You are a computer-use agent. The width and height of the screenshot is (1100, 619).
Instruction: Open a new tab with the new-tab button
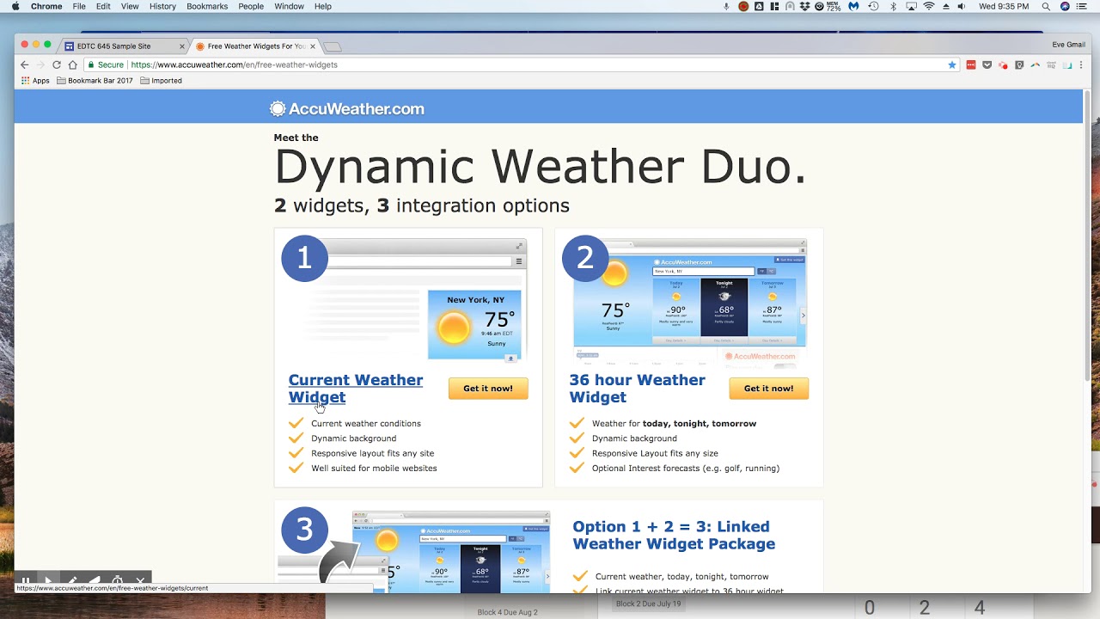pyautogui.click(x=333, y=46)
